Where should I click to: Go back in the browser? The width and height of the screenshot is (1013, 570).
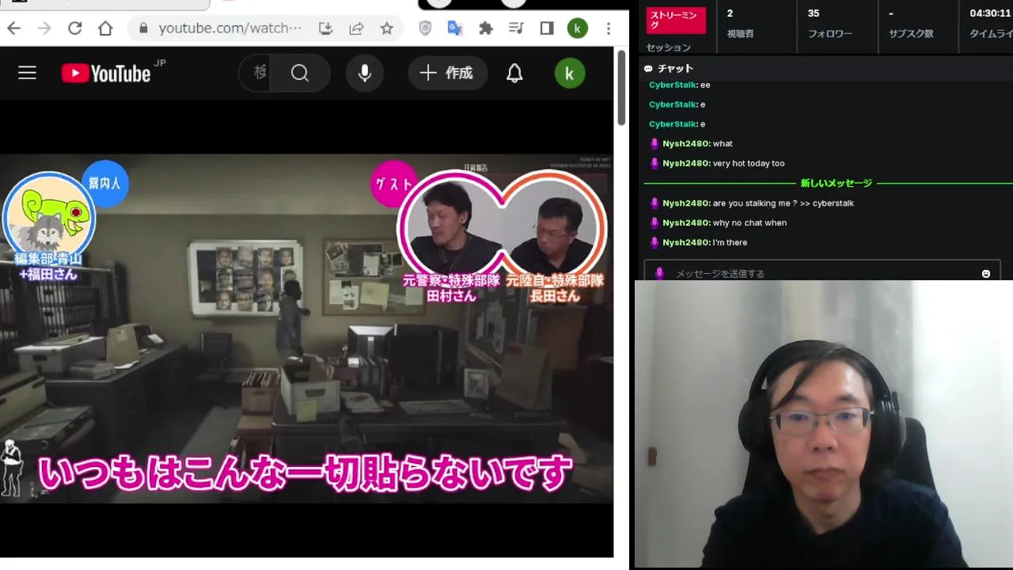(x=14, y=28)
